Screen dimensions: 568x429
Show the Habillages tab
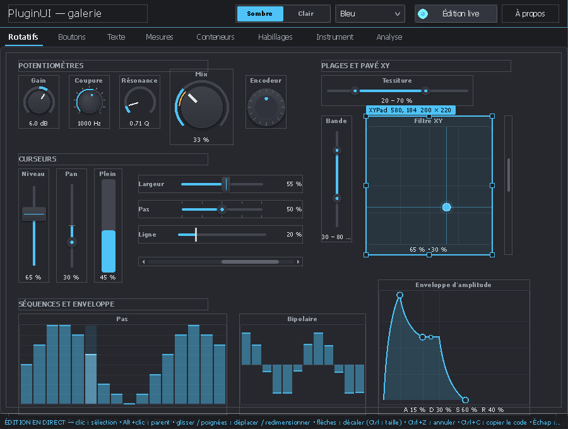pos(275,37)
